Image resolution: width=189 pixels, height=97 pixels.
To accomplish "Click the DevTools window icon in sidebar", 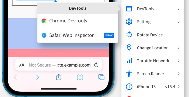I will click(129, 9).
